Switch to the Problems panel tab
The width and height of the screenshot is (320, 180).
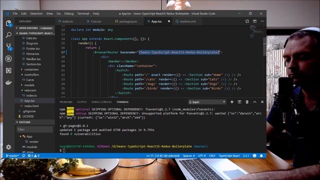click(x=66, y=102)
